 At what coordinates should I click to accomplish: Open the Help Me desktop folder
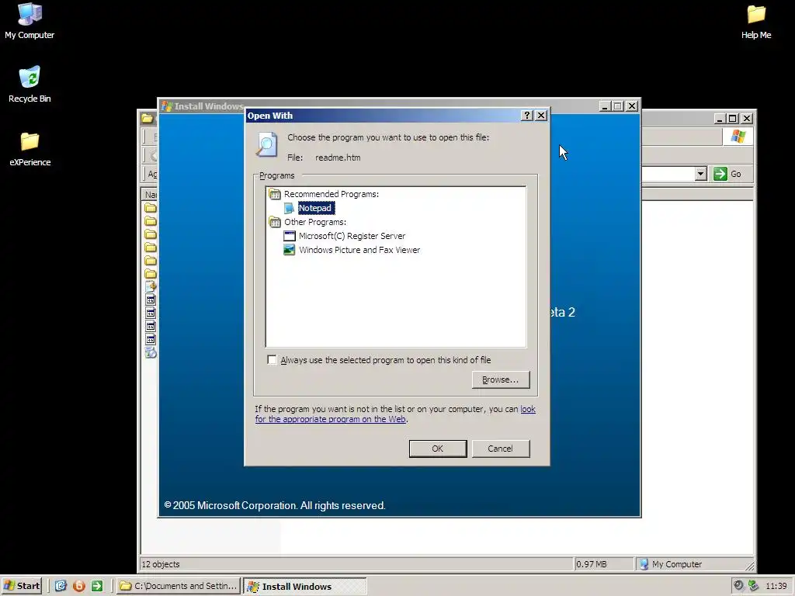point(756,21)
